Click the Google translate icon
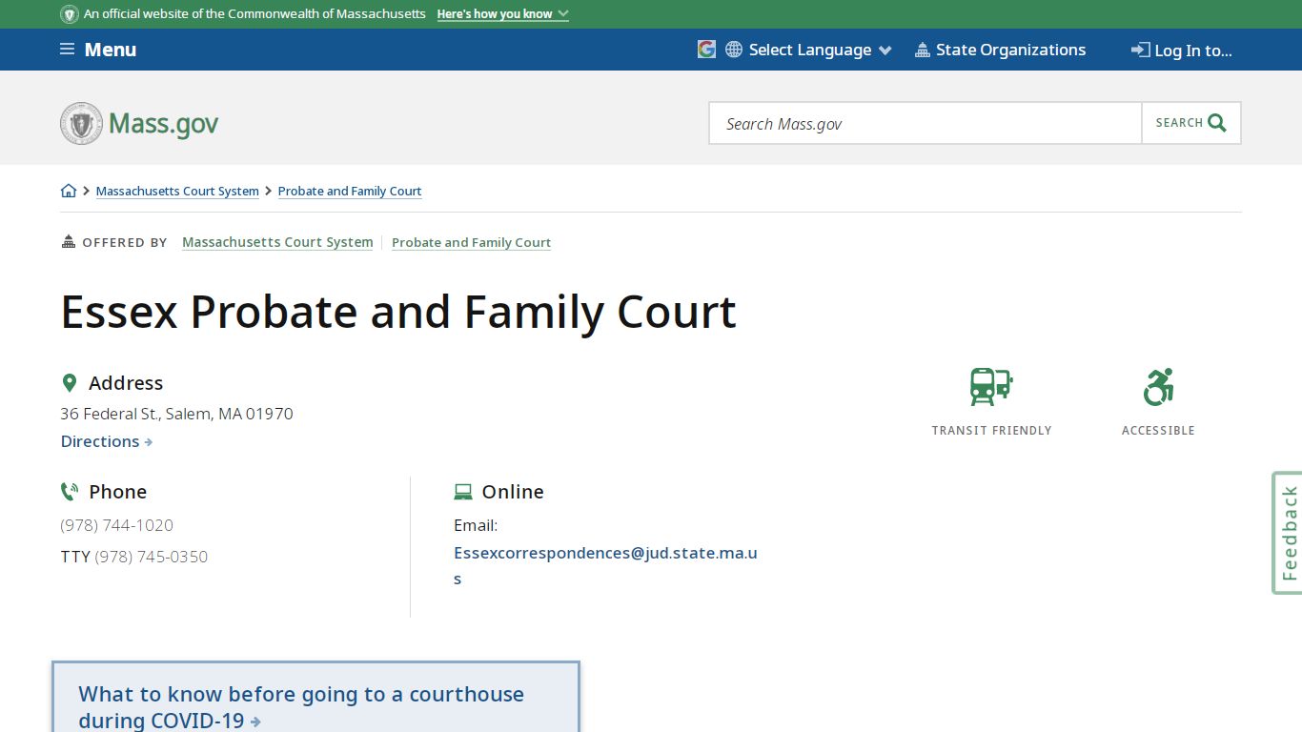The height and width of the screenshot is (732, 1302). [706, 50]
